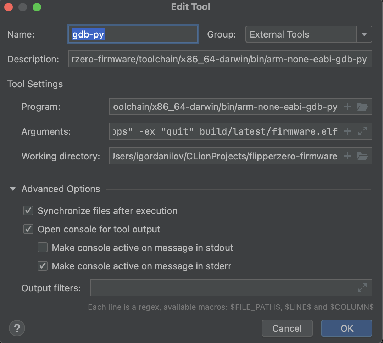Expand the Output filters editor
The image size is (383, 343).
pos(362,288)
